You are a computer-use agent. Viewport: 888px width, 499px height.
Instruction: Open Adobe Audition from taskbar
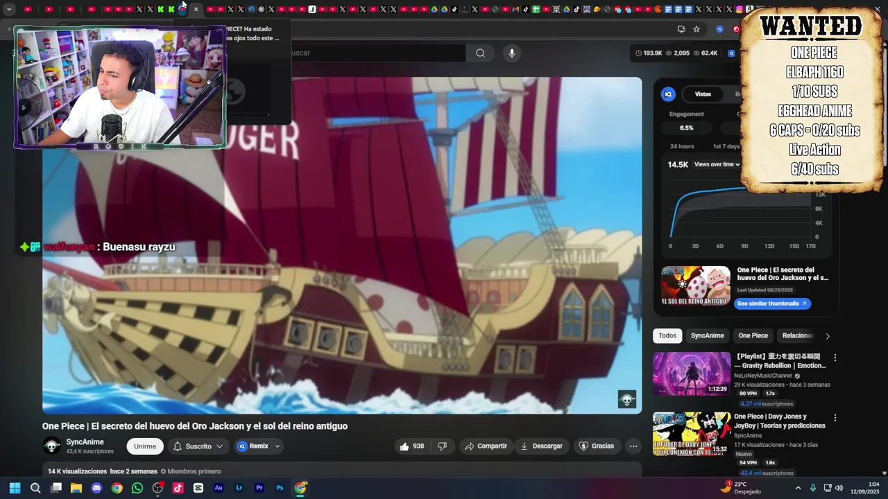point(219,488)
